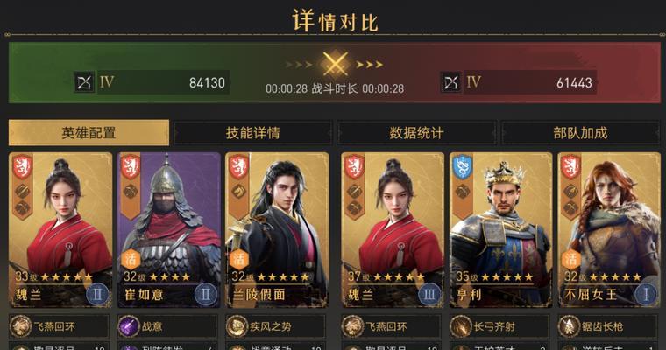The image size is (666, 350).
Task: Select the 部队加成 tab
Action: [580, 133]
